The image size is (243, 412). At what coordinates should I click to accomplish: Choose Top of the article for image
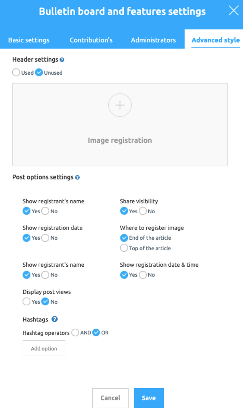tap(124, 248)
